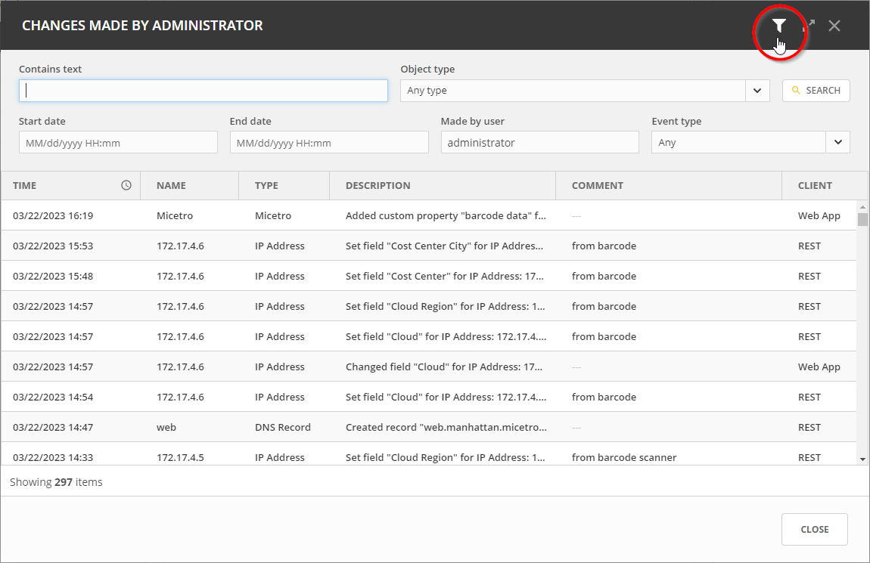The width and height of the screenshot is (870, 563).
Task: Click the scrollbar down arrow in the table
Action: click(862, 459)
